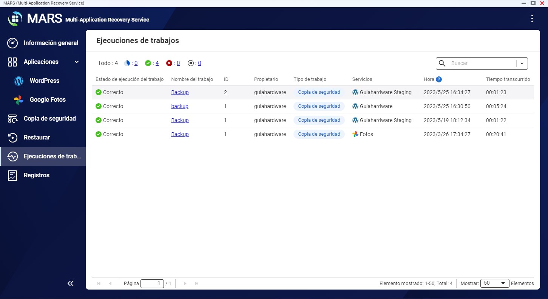
Task: Click Google Photos icon beside Fotos
Action: click(x=355, y=134)
